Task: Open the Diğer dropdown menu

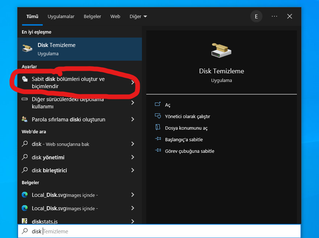Action: [138, 17]
